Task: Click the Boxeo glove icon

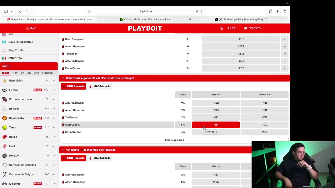Action: (x=4, y=137)
